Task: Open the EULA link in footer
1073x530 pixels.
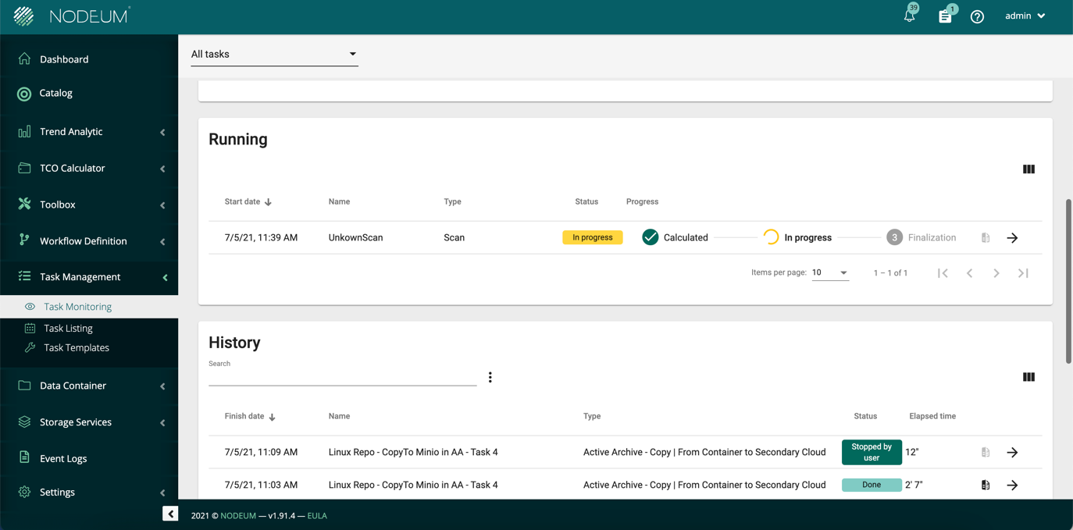Action: pos(317,516)
